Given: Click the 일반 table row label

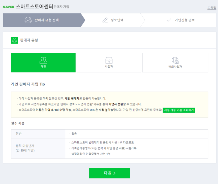Looking at the screenshot, I should [19, 134].
